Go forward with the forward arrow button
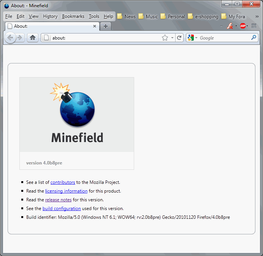This screenshot has width=263, height=256. (x=20, y=38)
